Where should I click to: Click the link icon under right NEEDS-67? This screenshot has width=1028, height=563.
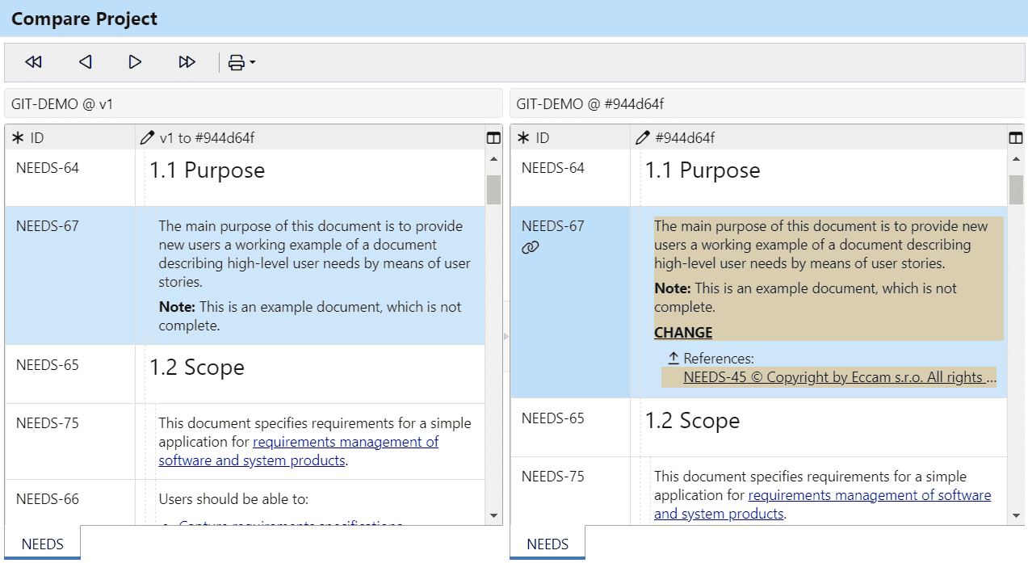(530, 248)
